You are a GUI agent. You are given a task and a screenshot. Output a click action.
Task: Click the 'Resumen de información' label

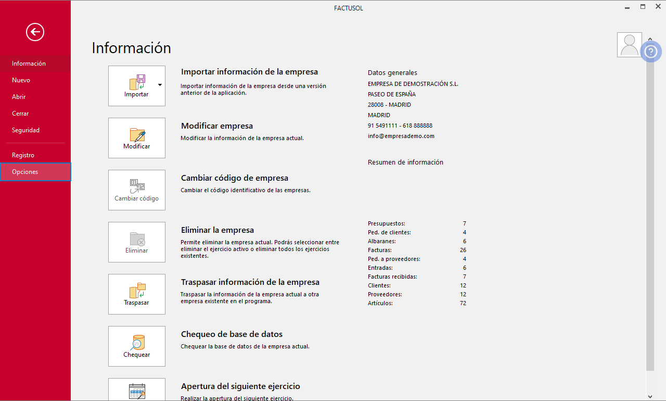[x=405, y=162]
